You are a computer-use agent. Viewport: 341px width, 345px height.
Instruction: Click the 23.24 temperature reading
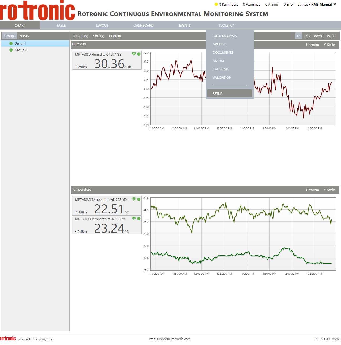click(x=109, y=228)
